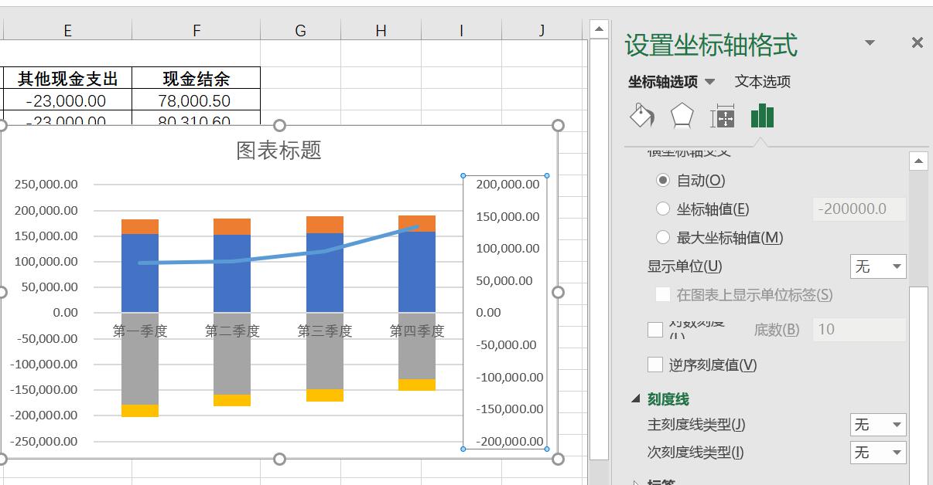The image size is (933, 485).
Task: Click the chart bottom-center resize handle
Action: [280, 459]
